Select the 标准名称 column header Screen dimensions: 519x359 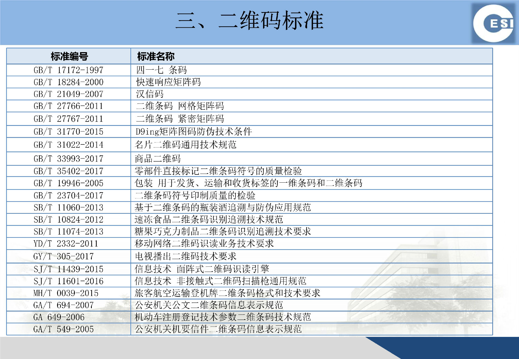pyautogui.click(x=156, y=57)
